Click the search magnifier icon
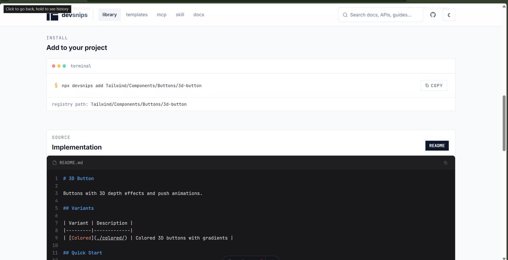 click(345, 15)
